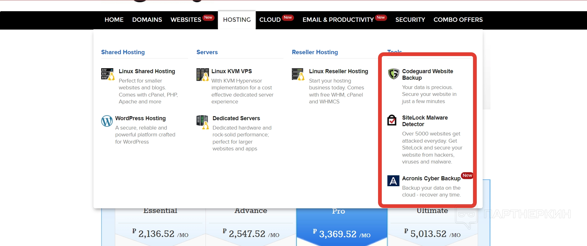Click the Dedicated Servers icon
Screen dimensions: 587x246
coord(203,122)
